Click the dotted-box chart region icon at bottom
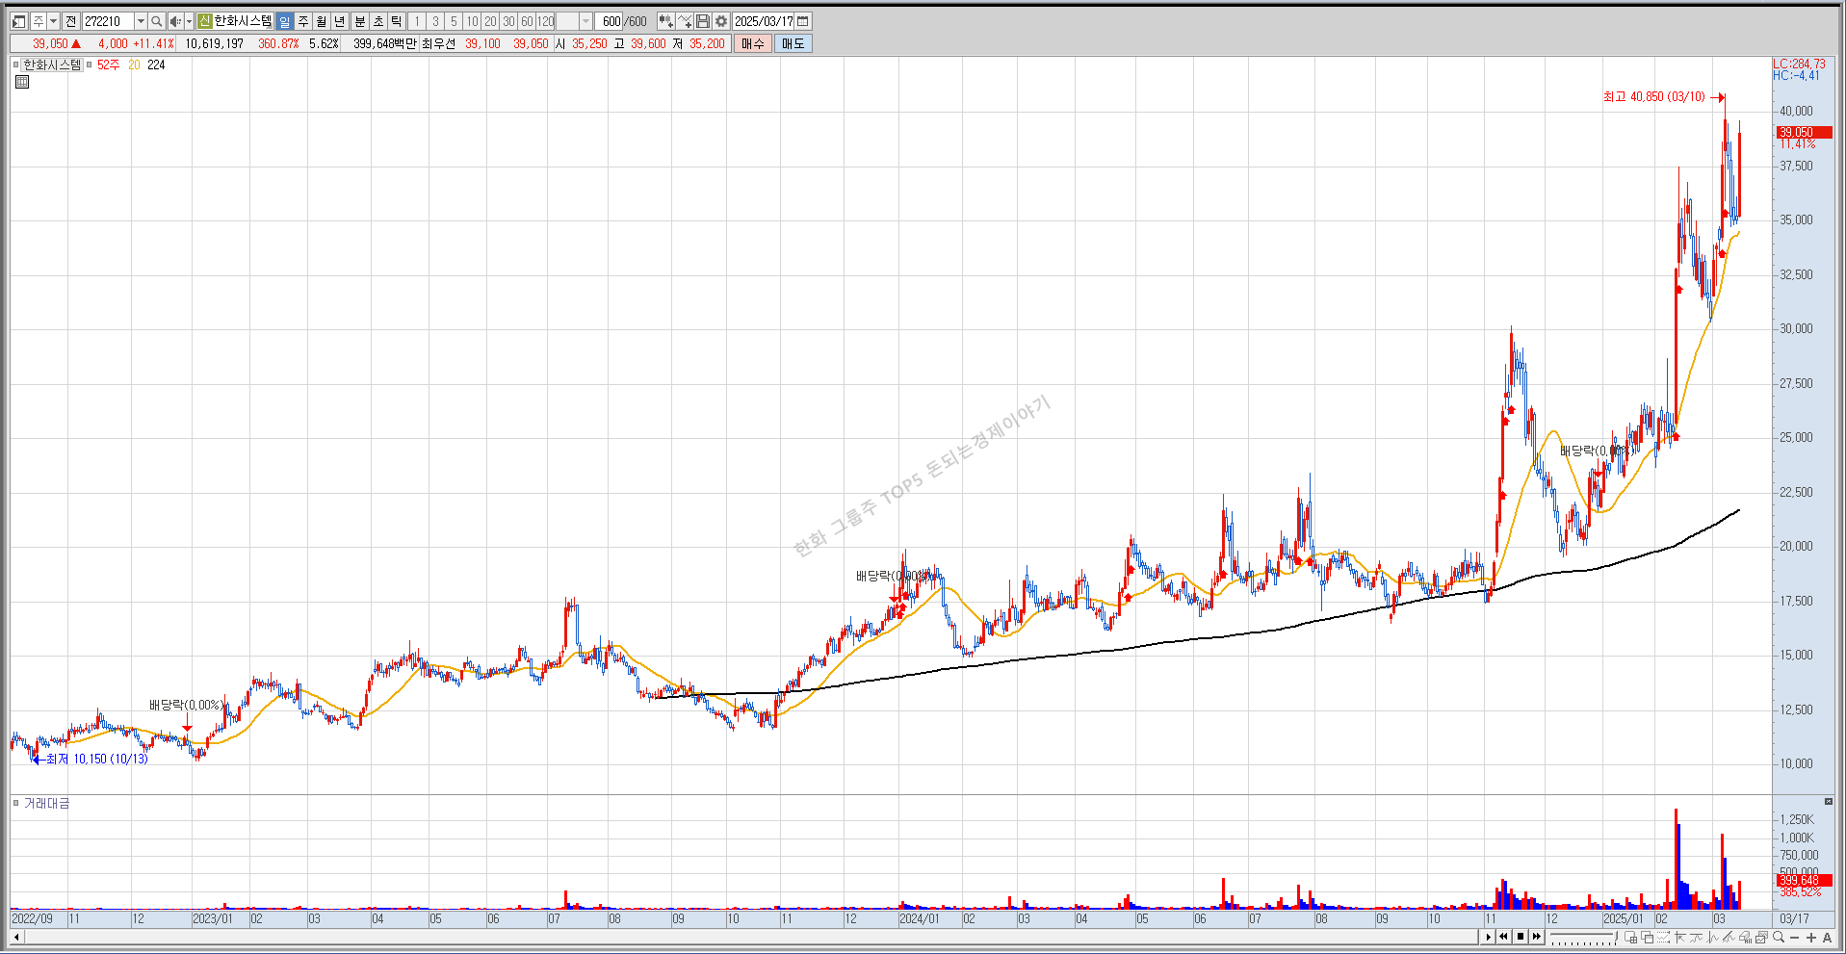Viewport: 1846px width, 954px height. 1663,937
